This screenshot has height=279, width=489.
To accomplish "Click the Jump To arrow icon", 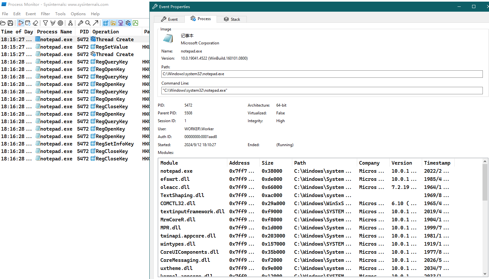I will tap(95, 23).
